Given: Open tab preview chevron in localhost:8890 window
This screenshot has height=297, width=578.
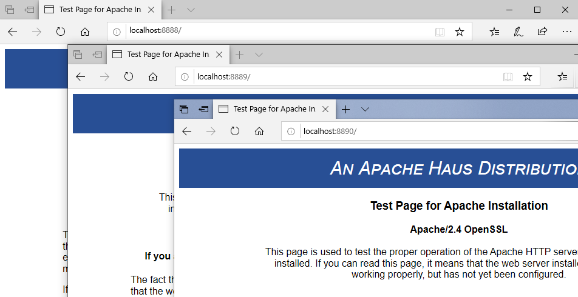Looking at the screenshot, I should coord(365,109).
